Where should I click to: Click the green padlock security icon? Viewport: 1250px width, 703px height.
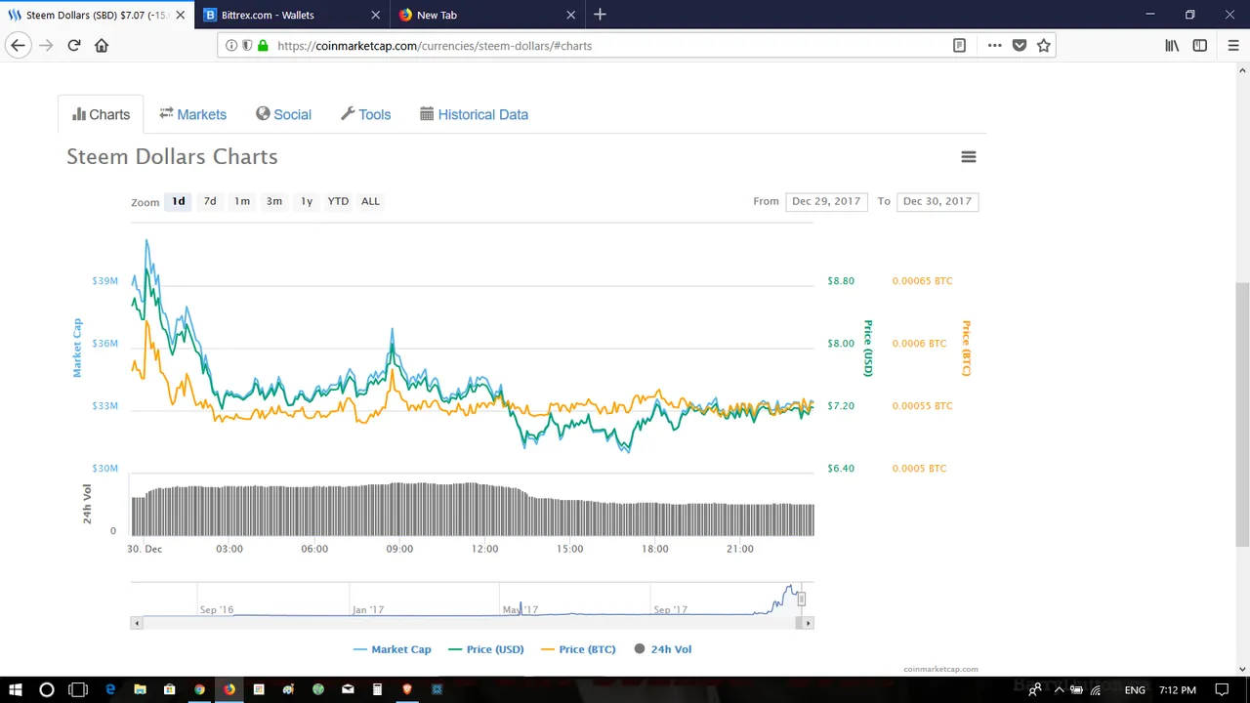[x=263, y=45]
